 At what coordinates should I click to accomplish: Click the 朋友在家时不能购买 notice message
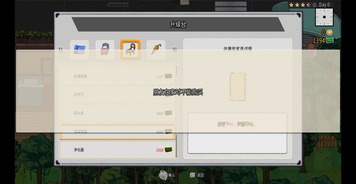coord(178,92)
